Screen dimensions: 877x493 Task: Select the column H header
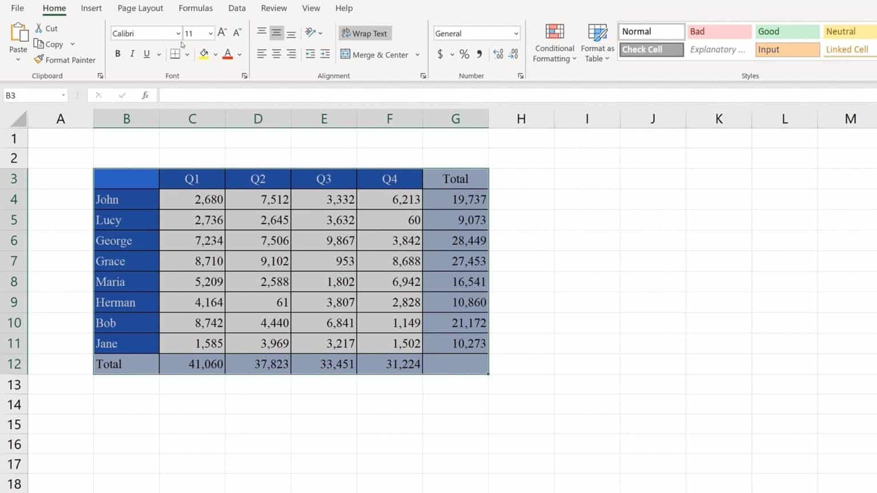521,119
